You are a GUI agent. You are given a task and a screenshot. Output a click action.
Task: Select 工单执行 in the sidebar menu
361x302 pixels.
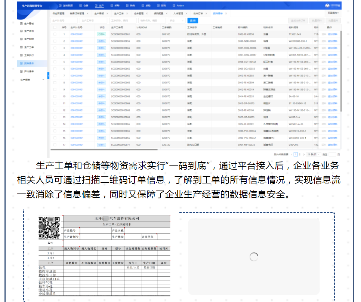29,56
